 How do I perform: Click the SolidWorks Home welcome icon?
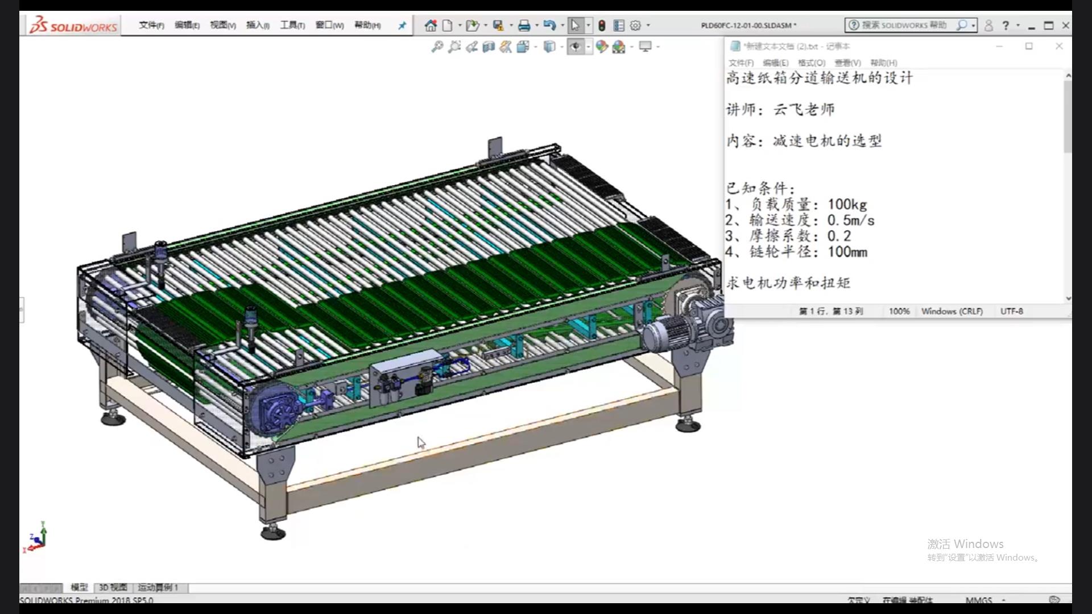point(431,26)
